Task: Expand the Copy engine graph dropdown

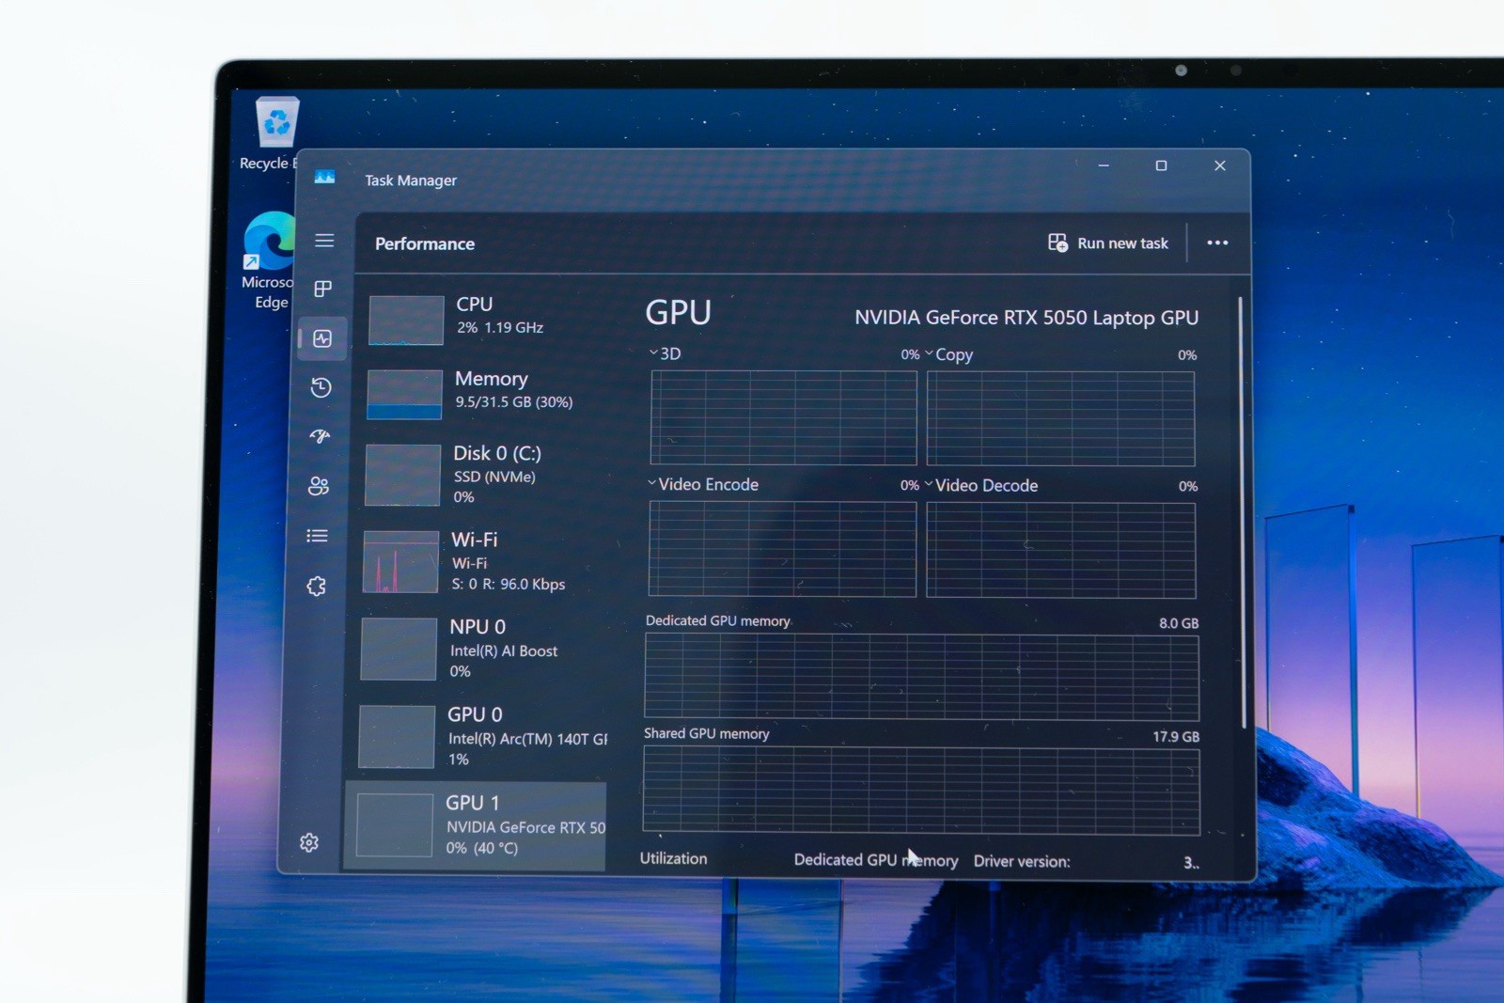Action: pyautogui.click(x=949, y=354)
